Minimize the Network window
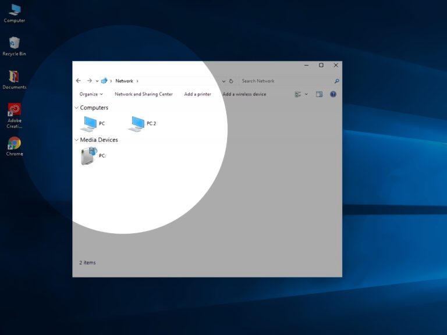The width and height of the screenshot is (447, 335). tap(307, 65)
